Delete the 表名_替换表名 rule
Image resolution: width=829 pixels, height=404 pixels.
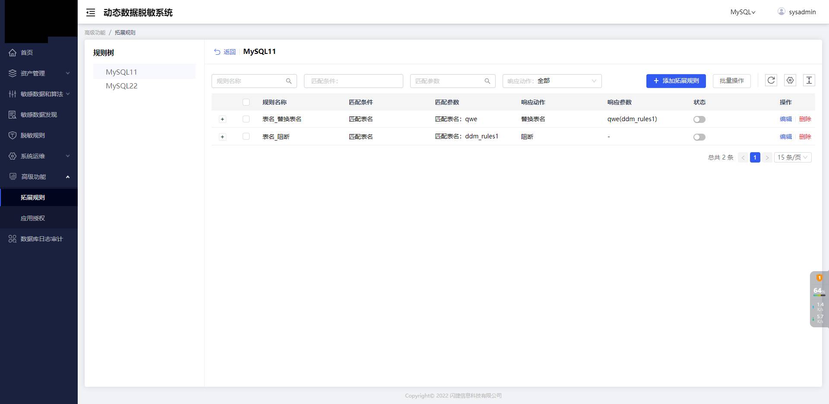pyautogui.click(x=805, y=119)
